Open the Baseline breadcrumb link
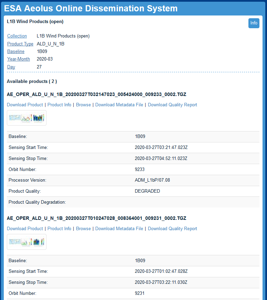The height and width of the screenshot is (300, 267). point(16,52)
